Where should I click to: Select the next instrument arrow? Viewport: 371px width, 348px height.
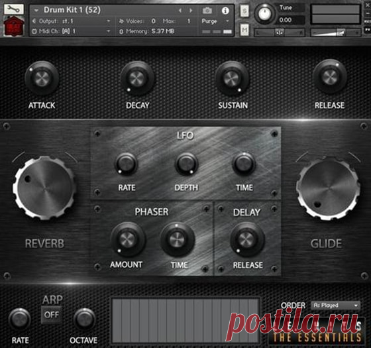pos(191,11)
